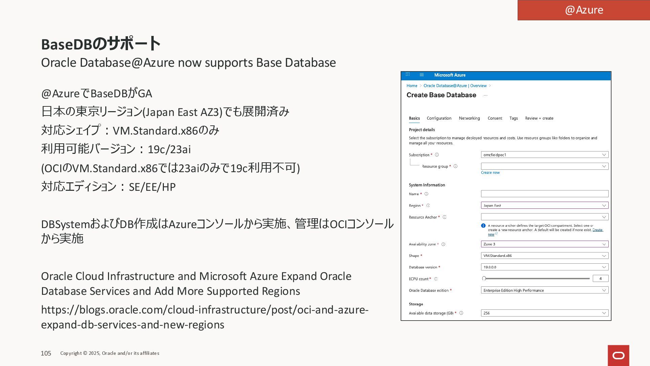The height and width of the screenshot is (366, 650).
Task: Click Home in the breadcrumb
Action: click(412, 86)
